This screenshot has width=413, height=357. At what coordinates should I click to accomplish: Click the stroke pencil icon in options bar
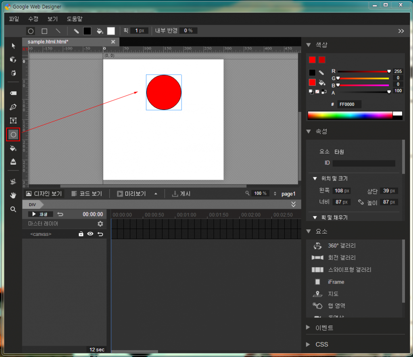[76, 31]
